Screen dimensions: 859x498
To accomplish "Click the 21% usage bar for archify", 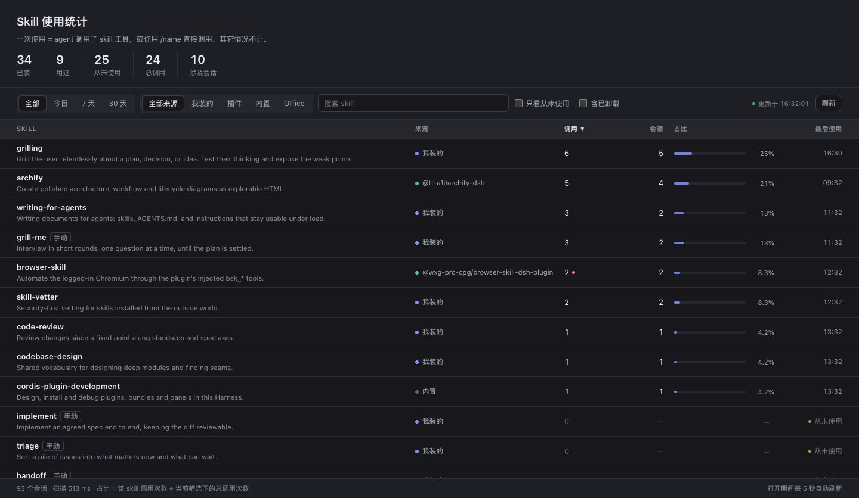I will coord(710,183).
